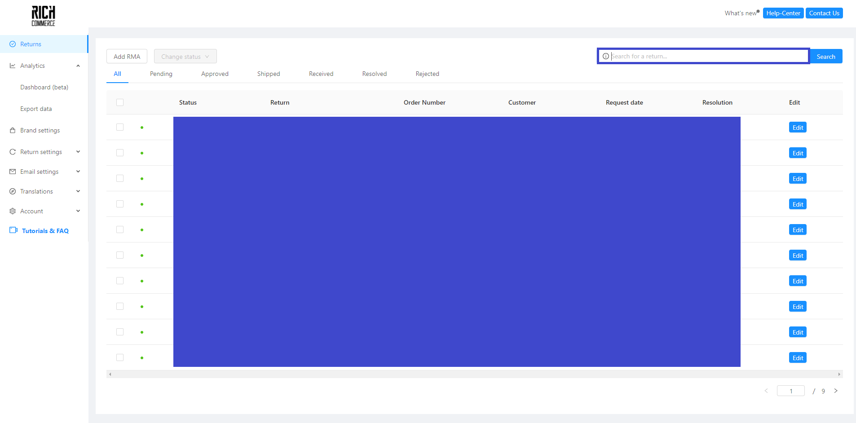Image resolution: width=856 pixels, height=423 pixels.
Task: Click the Search button
Action: click(826, 56)
